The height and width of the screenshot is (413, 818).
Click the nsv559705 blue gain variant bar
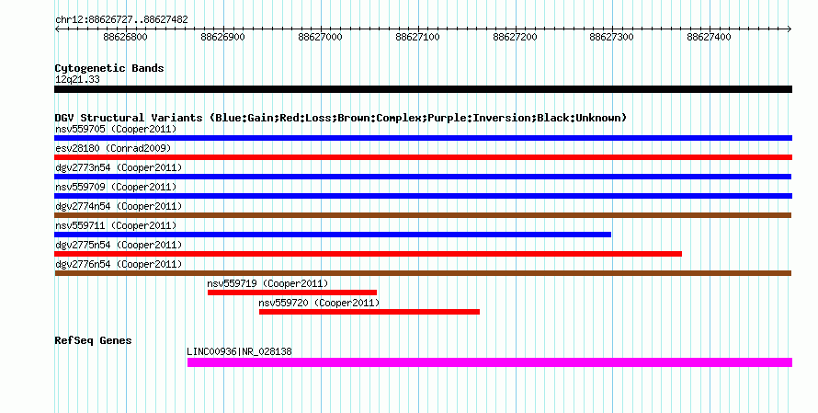coord(423,138)
